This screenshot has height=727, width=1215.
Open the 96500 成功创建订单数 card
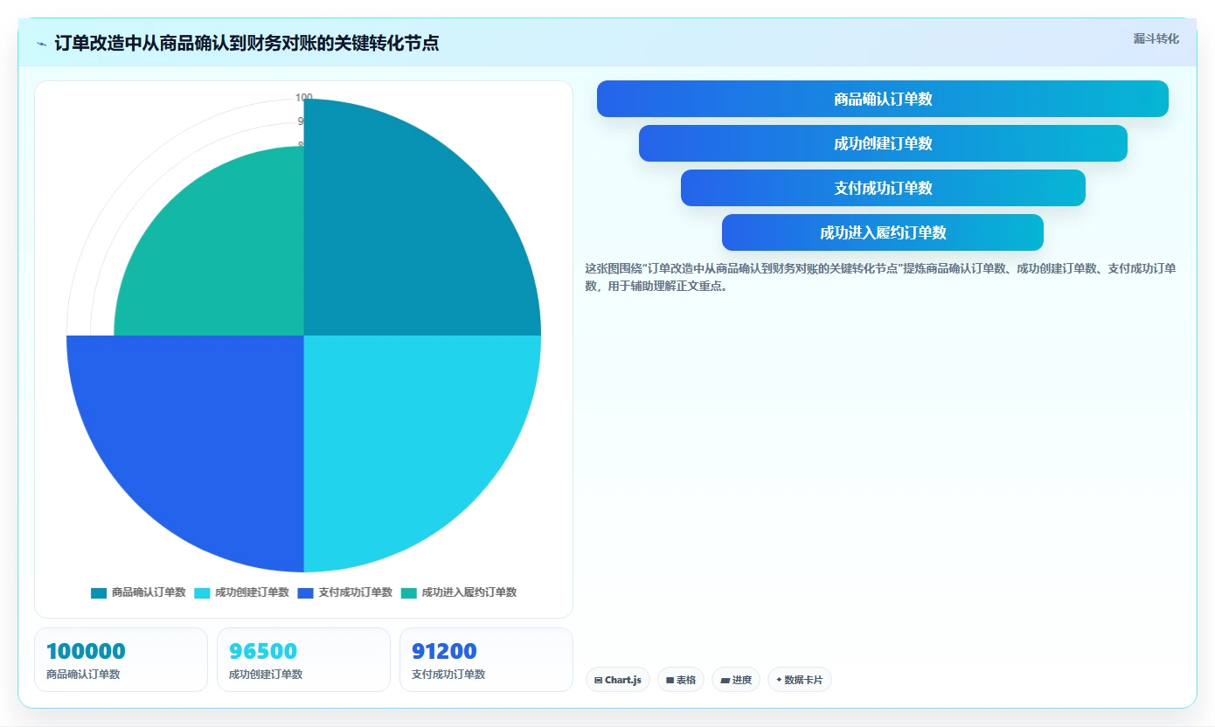303,660
